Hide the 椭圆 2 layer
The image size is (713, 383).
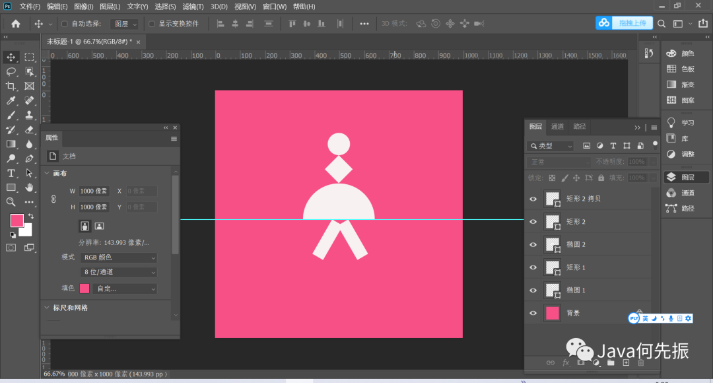pos(533,244)
